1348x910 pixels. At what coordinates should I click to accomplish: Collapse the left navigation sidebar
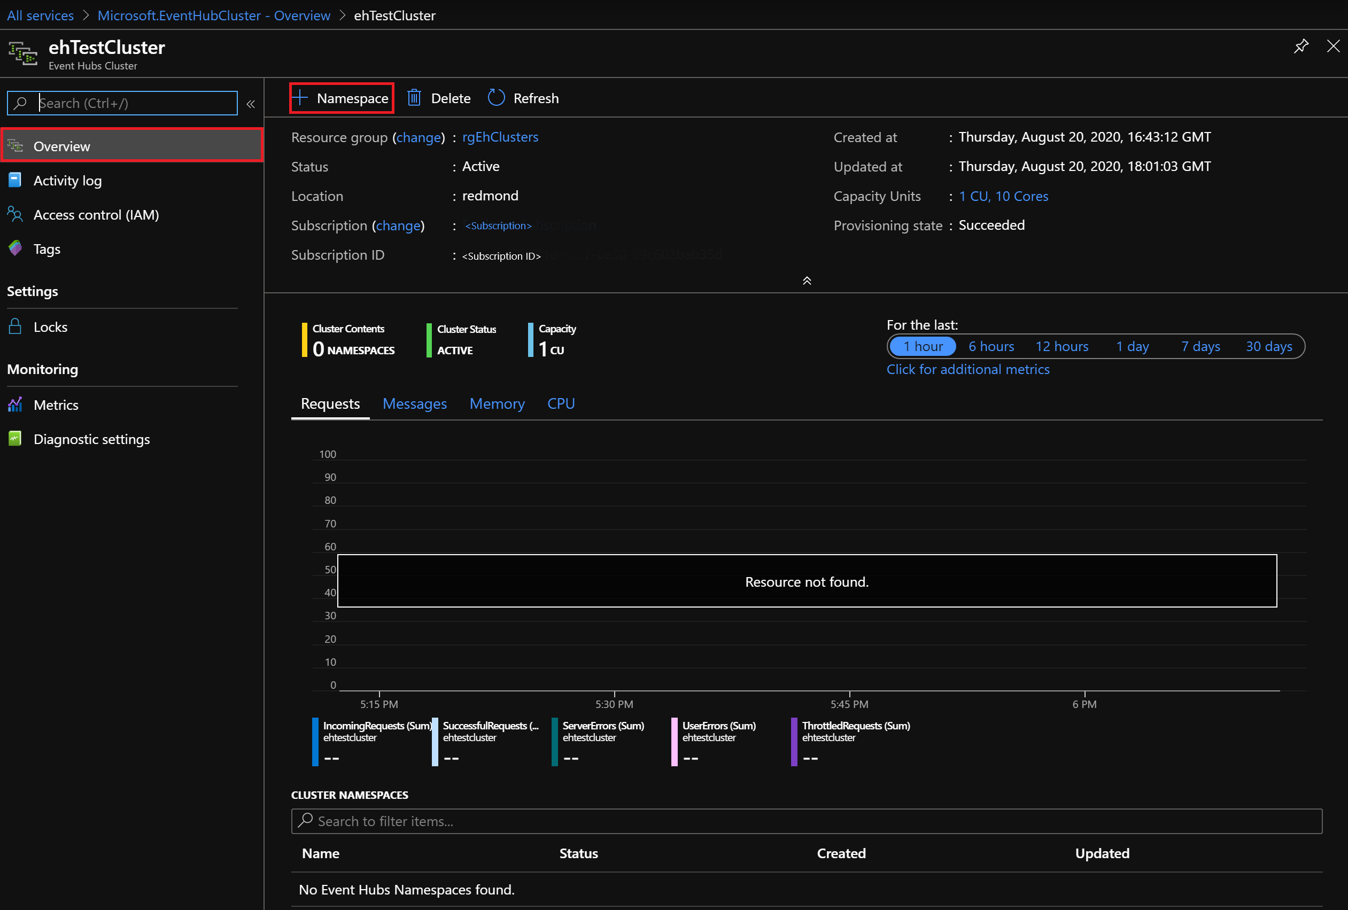coord(251,104)
